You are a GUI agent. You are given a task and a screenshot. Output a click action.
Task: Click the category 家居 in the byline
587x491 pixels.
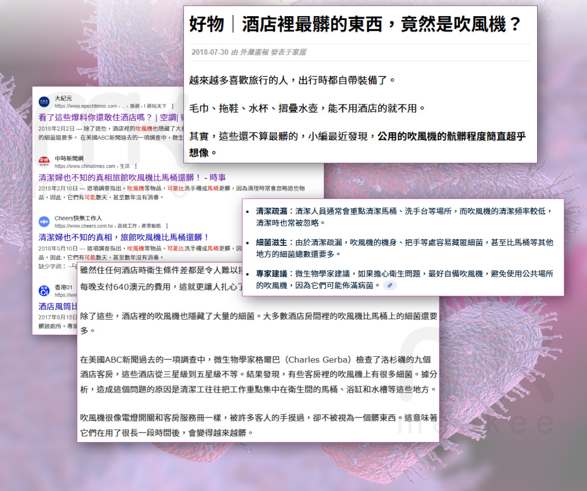[x=299, y=52]
